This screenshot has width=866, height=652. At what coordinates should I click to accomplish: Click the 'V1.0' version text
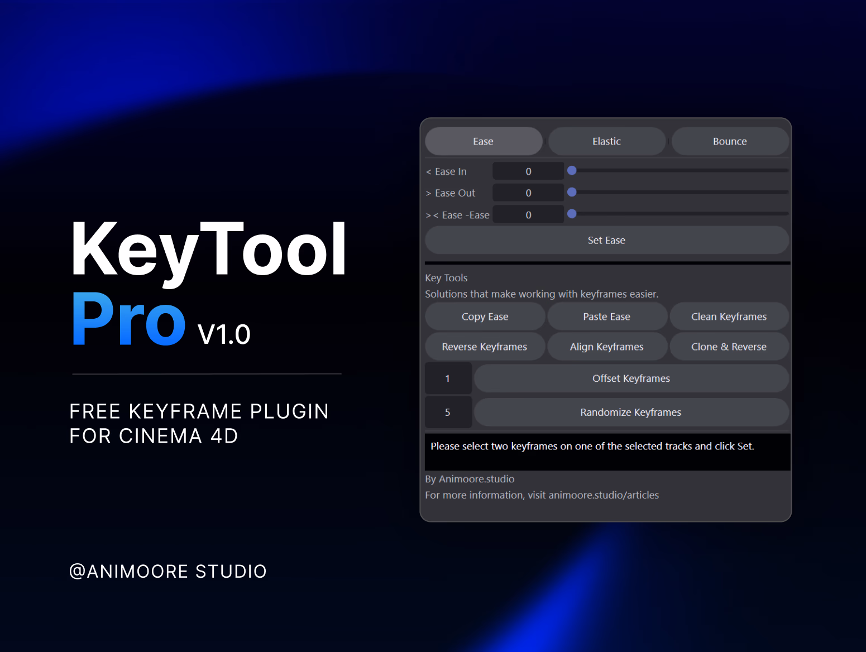point(224,334)
